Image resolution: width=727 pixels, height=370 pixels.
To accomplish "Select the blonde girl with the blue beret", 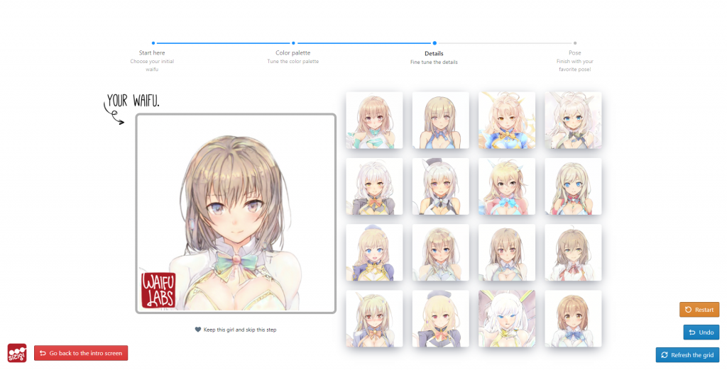I will 374,253.
